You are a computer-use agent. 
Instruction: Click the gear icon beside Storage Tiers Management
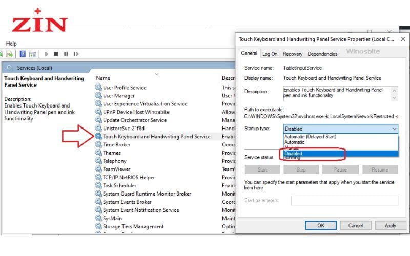pos(98,226)
